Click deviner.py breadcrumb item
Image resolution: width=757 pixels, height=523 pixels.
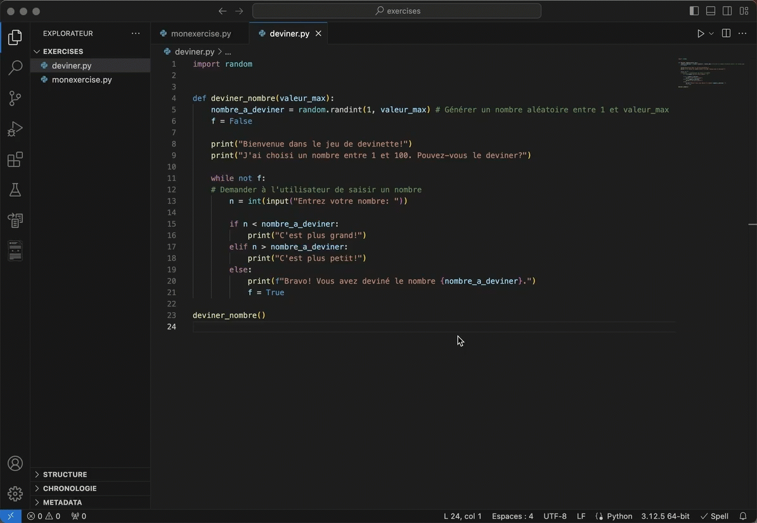pos(194,51)
